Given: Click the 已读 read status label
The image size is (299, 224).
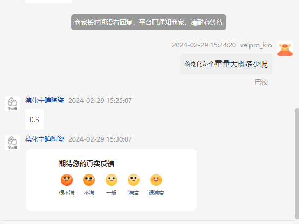Looking at the screenshot, I should point(261,82).
